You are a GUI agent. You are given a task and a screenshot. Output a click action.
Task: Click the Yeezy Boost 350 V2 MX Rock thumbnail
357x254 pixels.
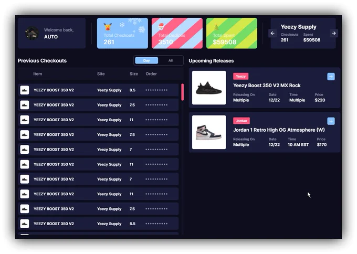209,88
